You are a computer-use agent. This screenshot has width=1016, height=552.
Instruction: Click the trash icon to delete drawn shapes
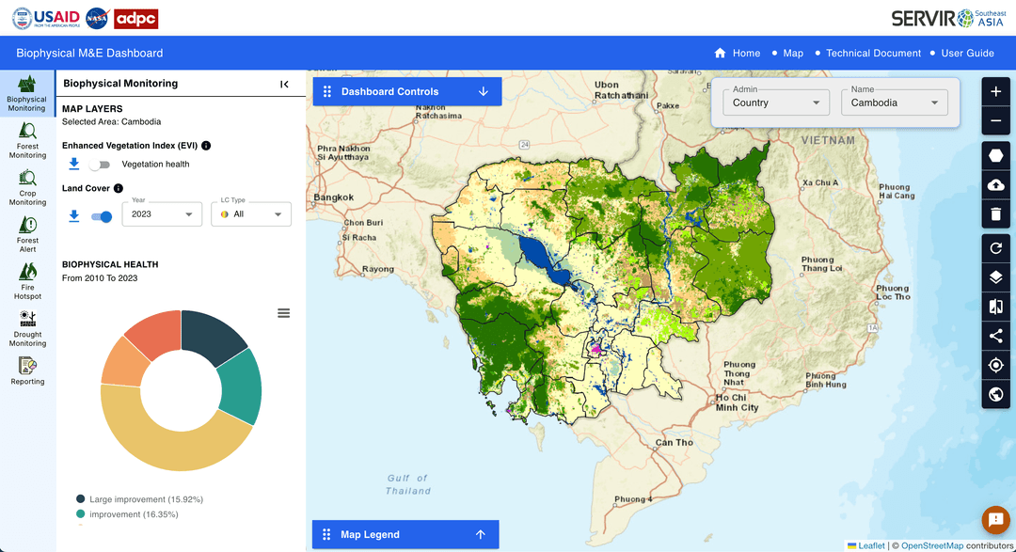(x=995, y=214)
